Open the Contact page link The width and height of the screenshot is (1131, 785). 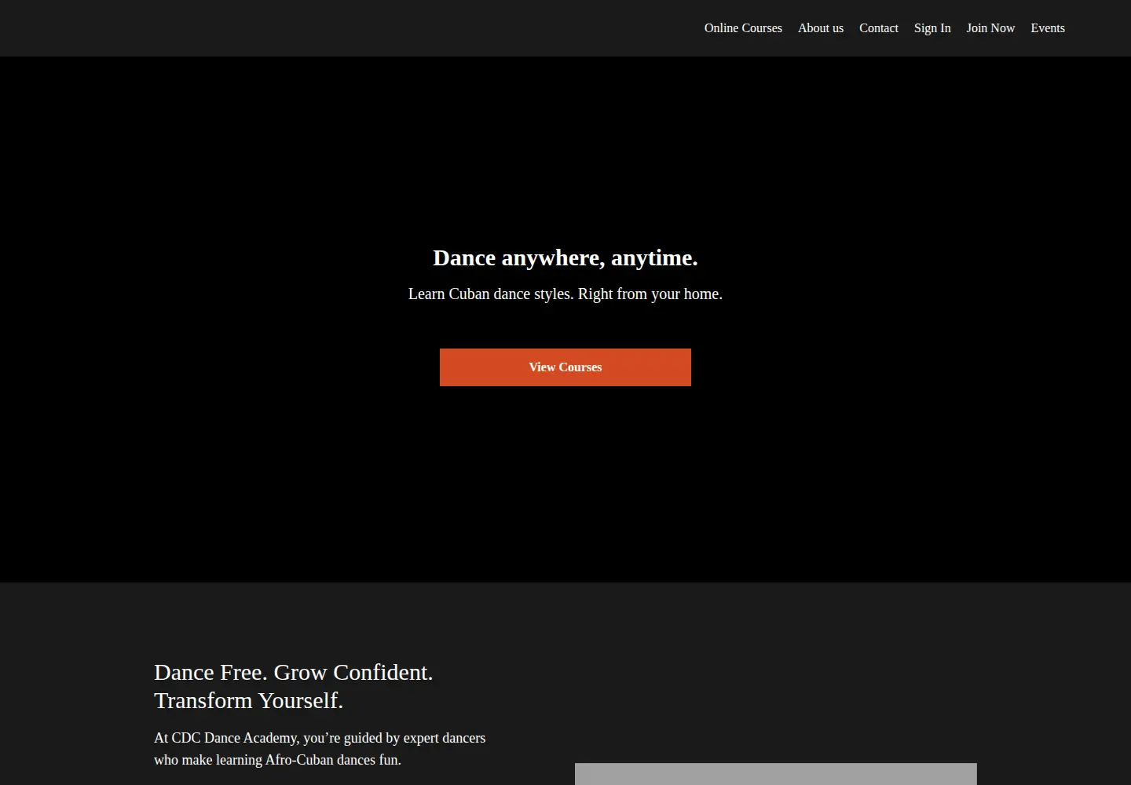tap(878, 28)
